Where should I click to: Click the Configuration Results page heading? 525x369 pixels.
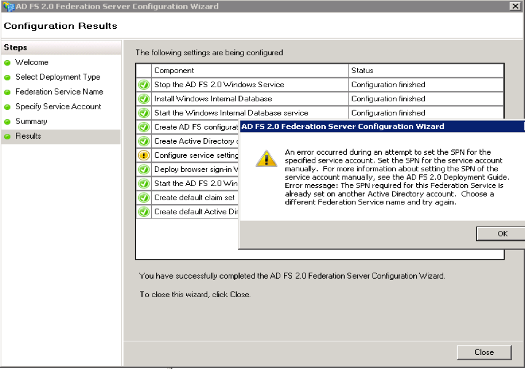click(x=61, y=26)
